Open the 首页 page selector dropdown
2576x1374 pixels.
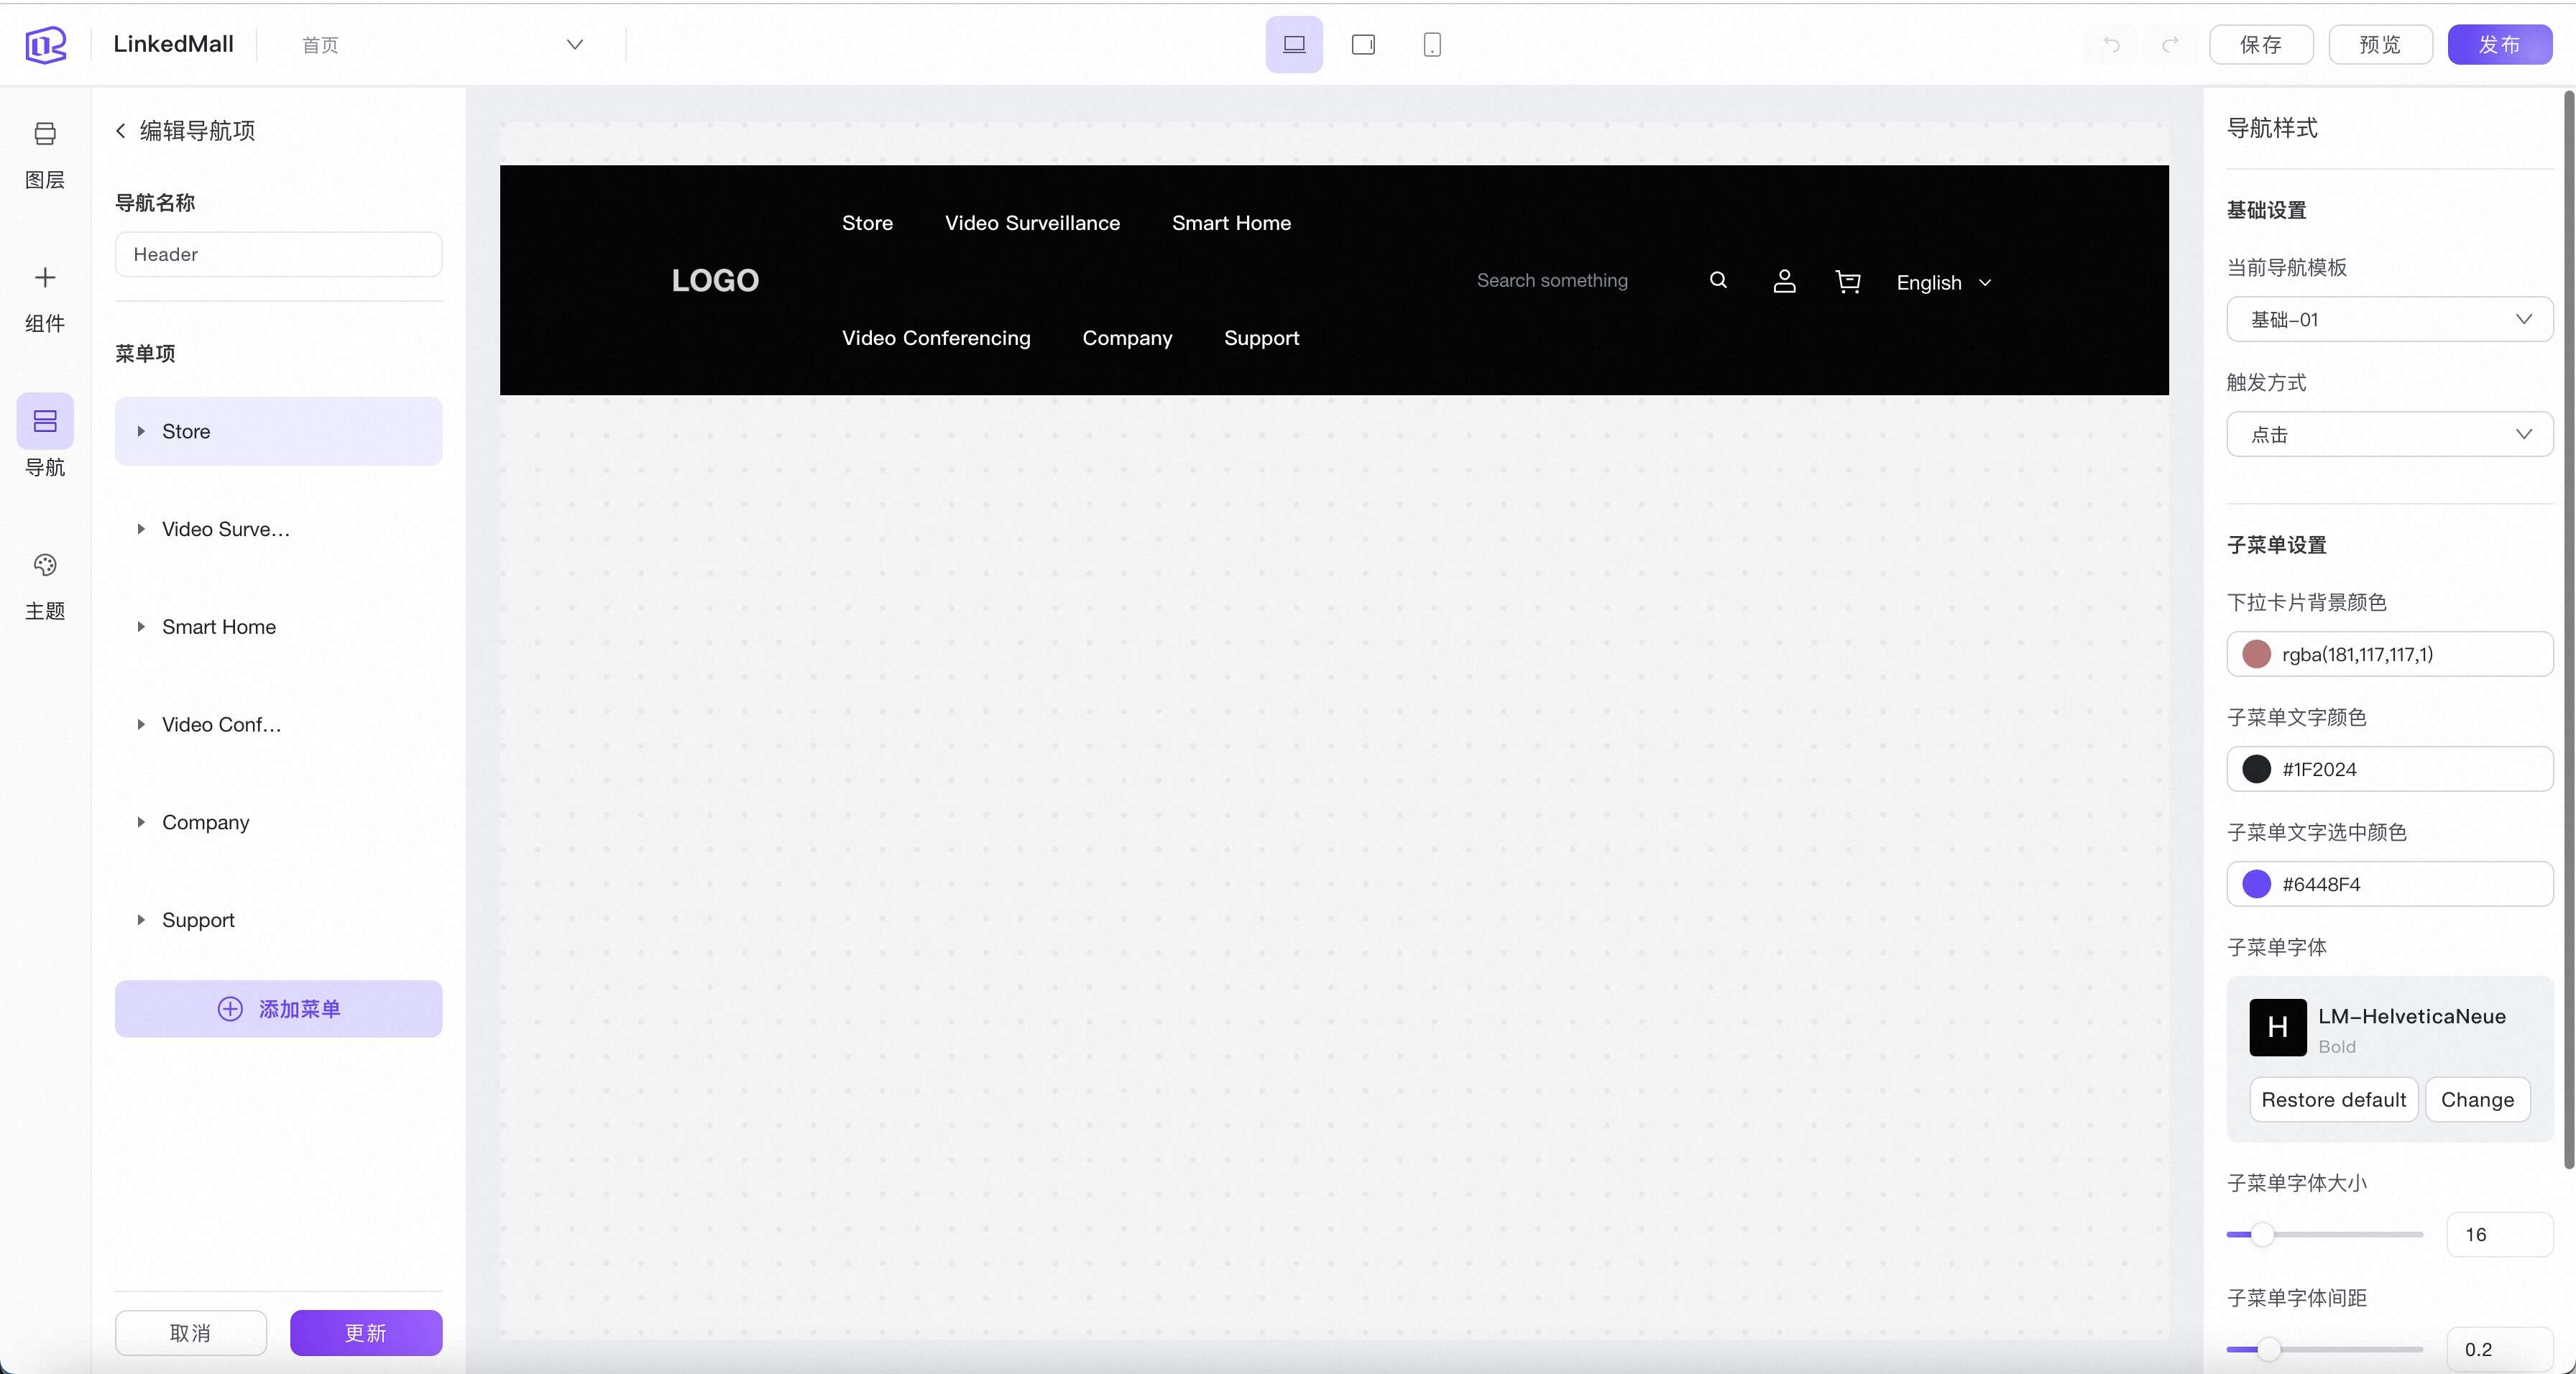(x=574, y=45)
